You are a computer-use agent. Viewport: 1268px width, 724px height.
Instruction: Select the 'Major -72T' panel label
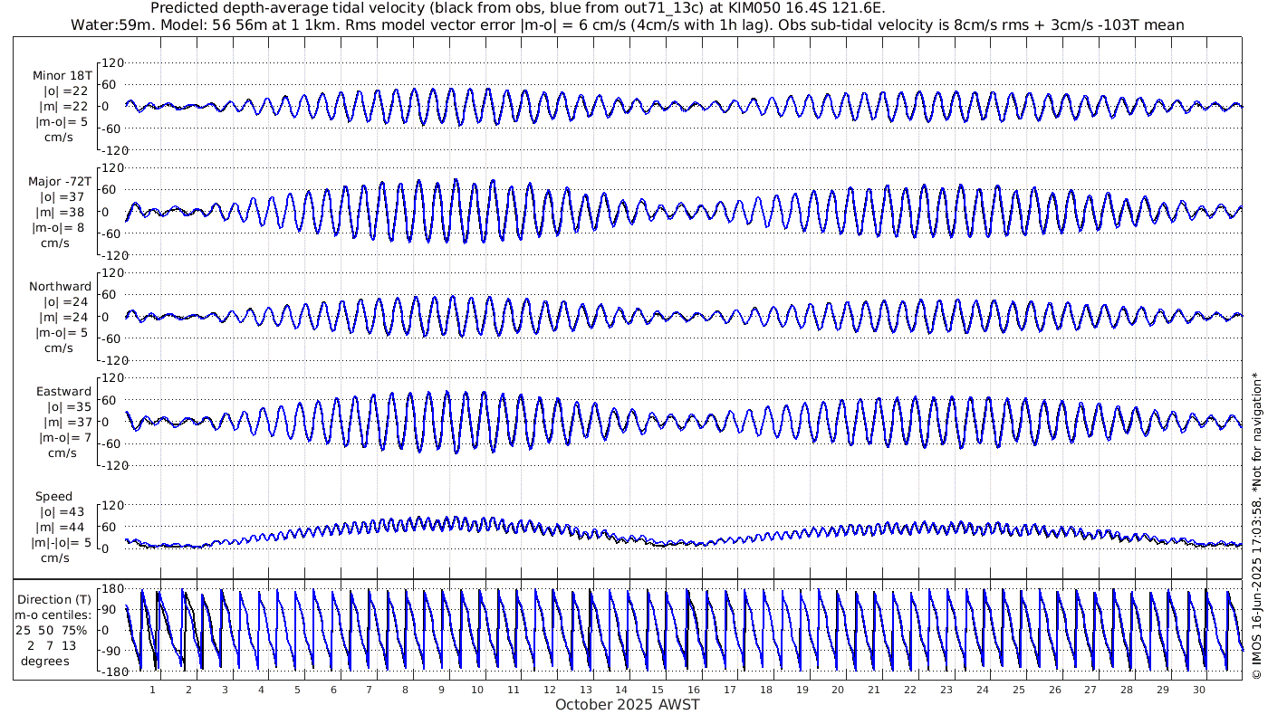(x=60, y=182)
